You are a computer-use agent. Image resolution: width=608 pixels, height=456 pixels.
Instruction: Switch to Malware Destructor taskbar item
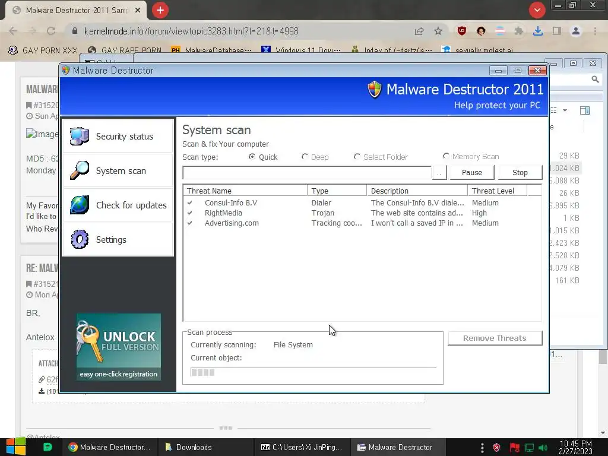pyautogui.click(x=398, y=447)
